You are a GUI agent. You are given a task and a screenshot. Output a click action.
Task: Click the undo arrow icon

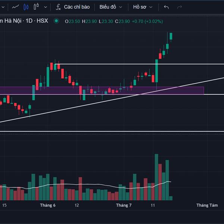point(166,7)
